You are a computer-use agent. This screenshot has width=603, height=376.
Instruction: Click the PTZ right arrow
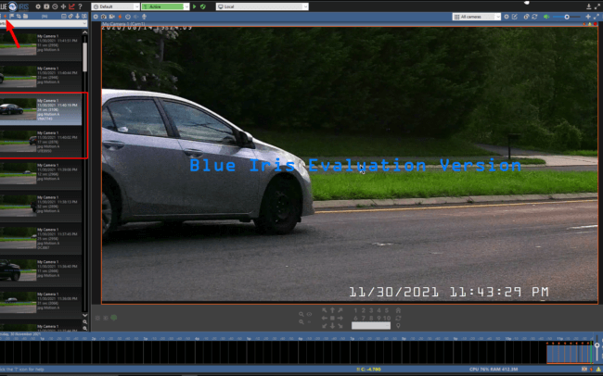[x=340, y=318]
